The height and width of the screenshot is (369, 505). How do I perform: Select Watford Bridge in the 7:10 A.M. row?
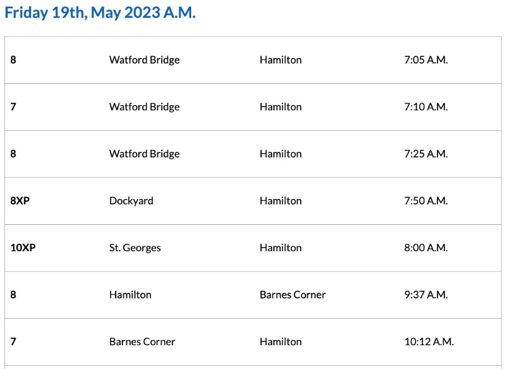tap(144, 107)
